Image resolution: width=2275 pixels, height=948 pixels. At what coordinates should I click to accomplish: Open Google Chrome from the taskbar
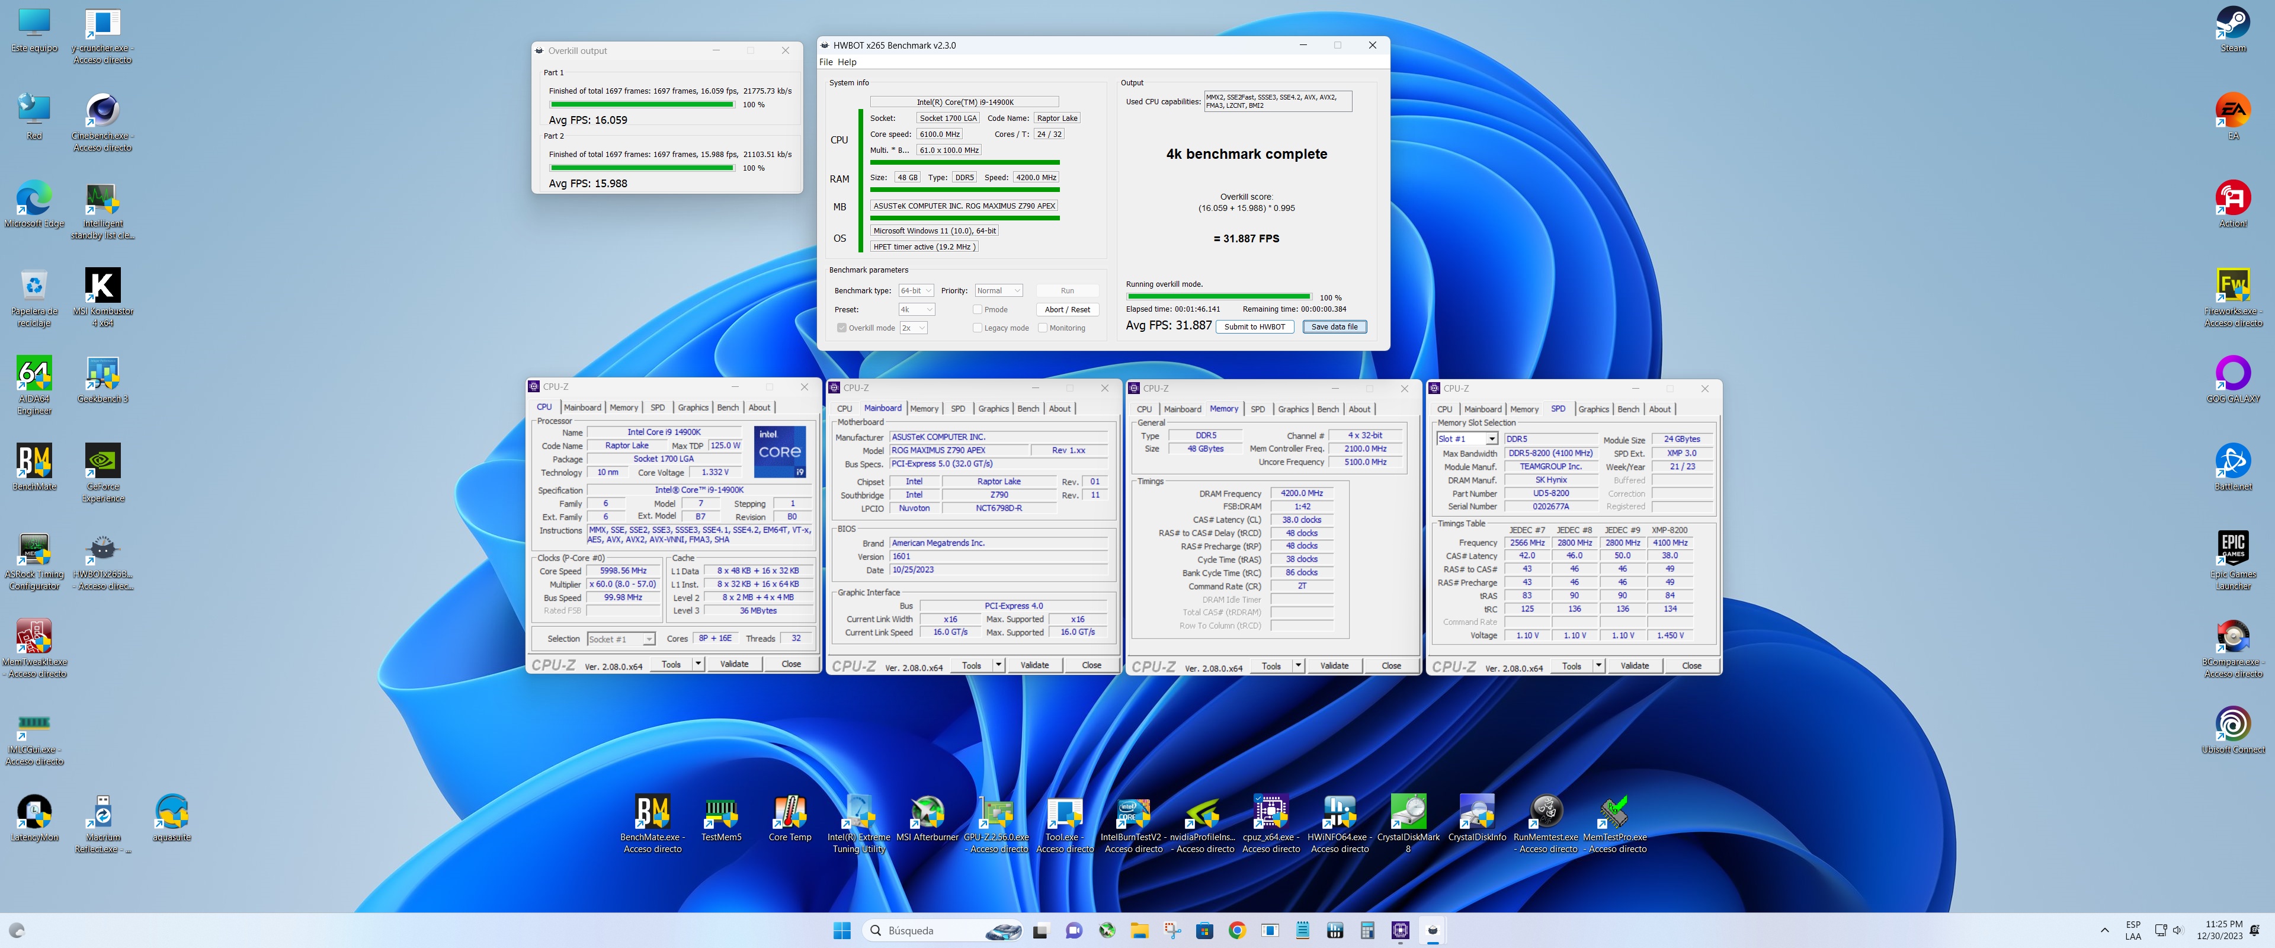click(1236, 930)
